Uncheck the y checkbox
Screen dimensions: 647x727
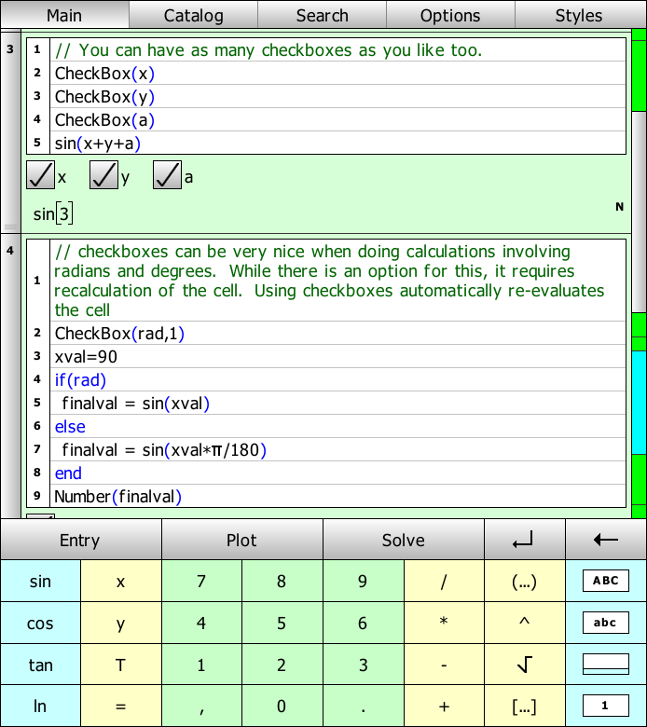coord(103,175)
